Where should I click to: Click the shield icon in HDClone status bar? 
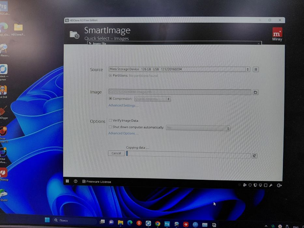[x=250, y=185]
